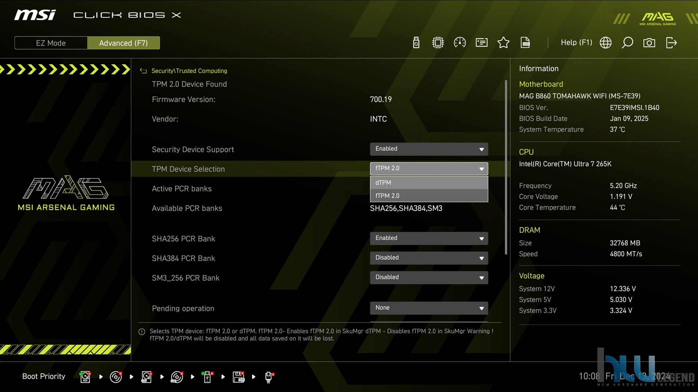
Task: Select the USB hard disk boot device
Action: click(x=147, y=377)
